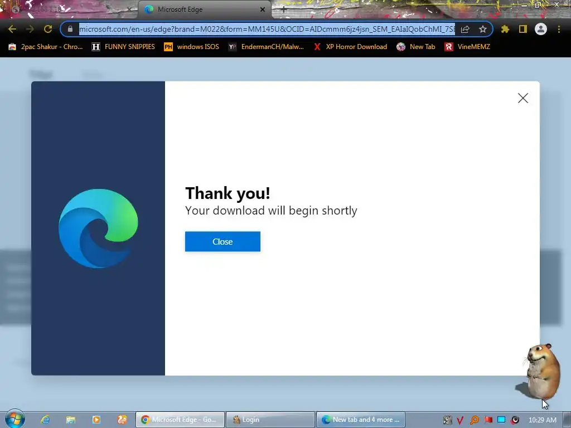571x428 pixels.
Task: Minimize the Chrome window
Action: (524, 5)
